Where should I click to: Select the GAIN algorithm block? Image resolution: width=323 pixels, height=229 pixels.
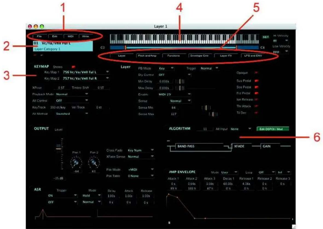270,146
